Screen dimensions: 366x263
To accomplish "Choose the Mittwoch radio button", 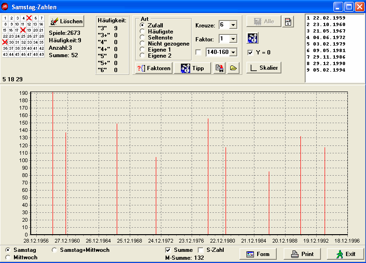I will tap(7, 257).
